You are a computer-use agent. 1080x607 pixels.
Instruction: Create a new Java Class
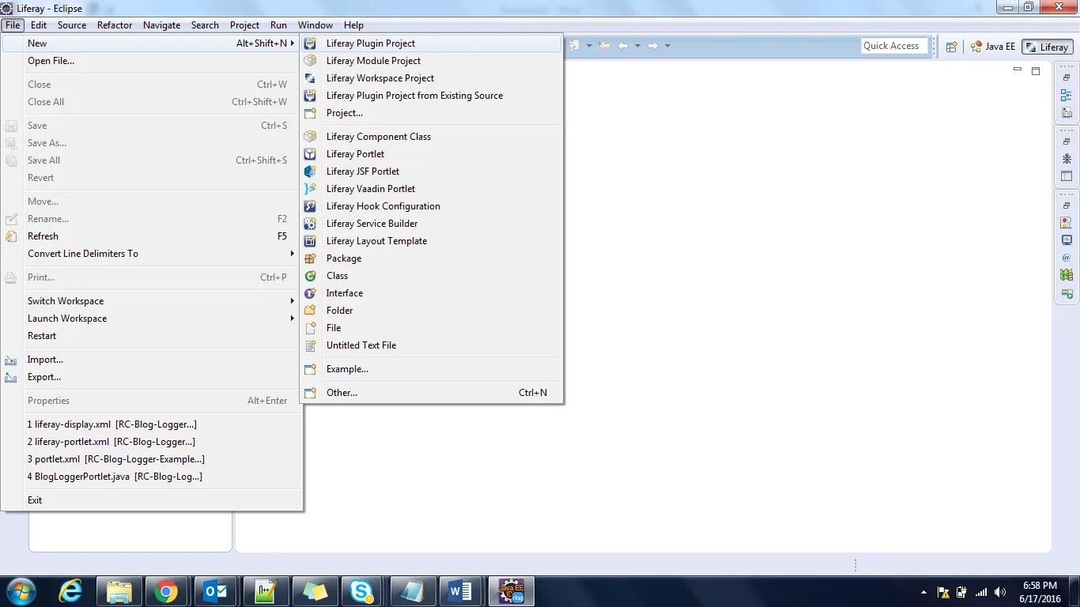[431, 276]
